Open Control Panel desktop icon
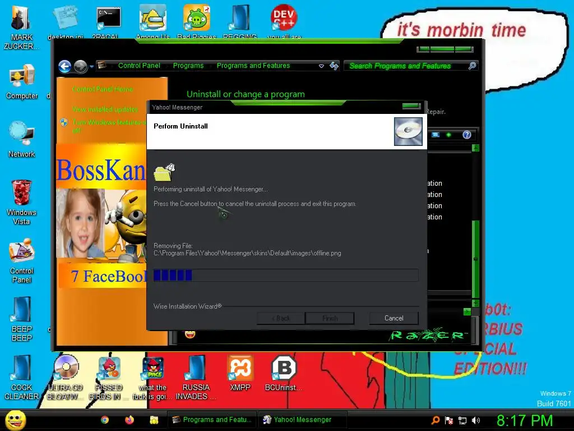This screenshot has height=431, width=574. point(22,260)
